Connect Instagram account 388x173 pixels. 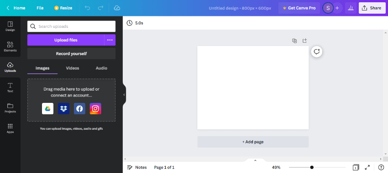[x=95, y=109]
